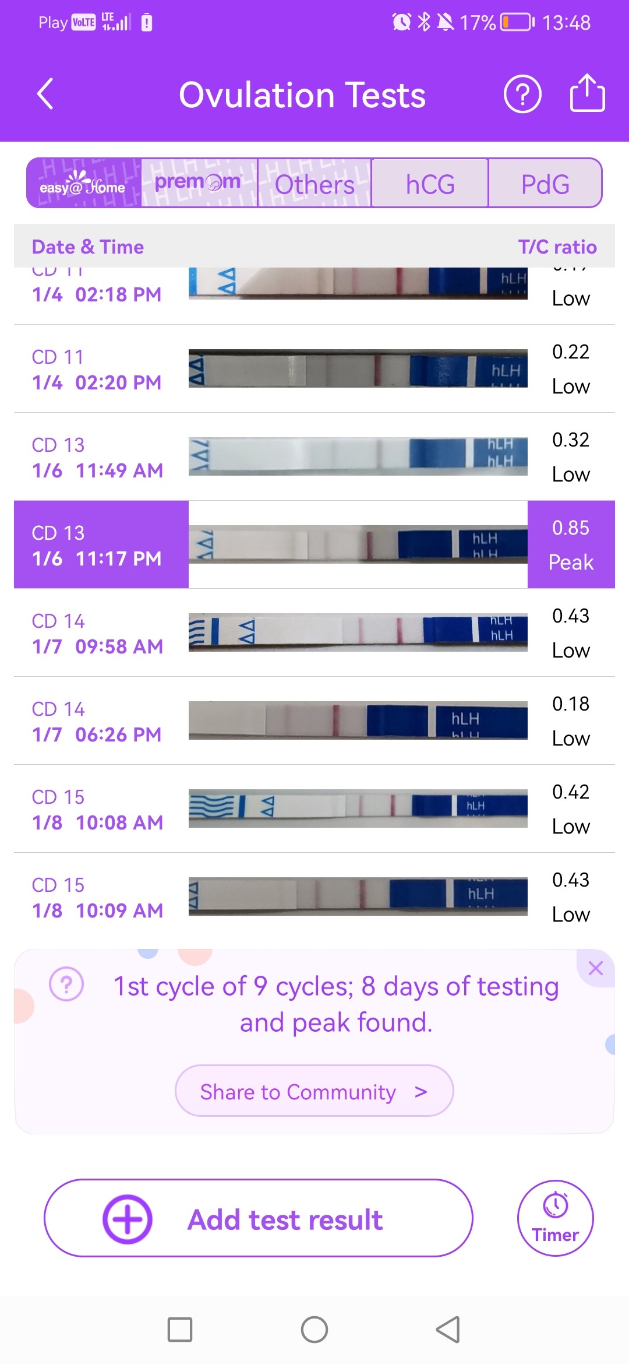Open test strip photo from 1/7 09:58 AM

[358, 632]
